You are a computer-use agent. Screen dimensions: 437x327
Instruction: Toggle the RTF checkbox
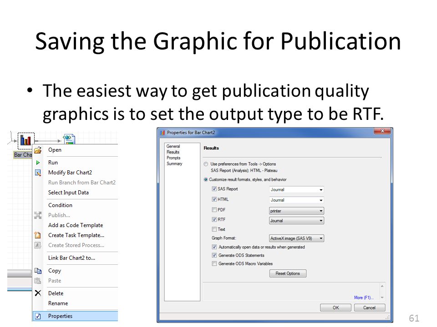[214, 219]
